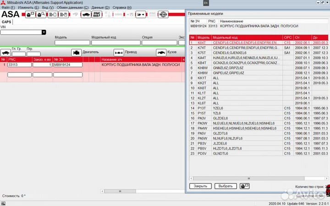
Task: Click the horizontal scrollbar thumb of parts list
Action: tap(120, 191)
